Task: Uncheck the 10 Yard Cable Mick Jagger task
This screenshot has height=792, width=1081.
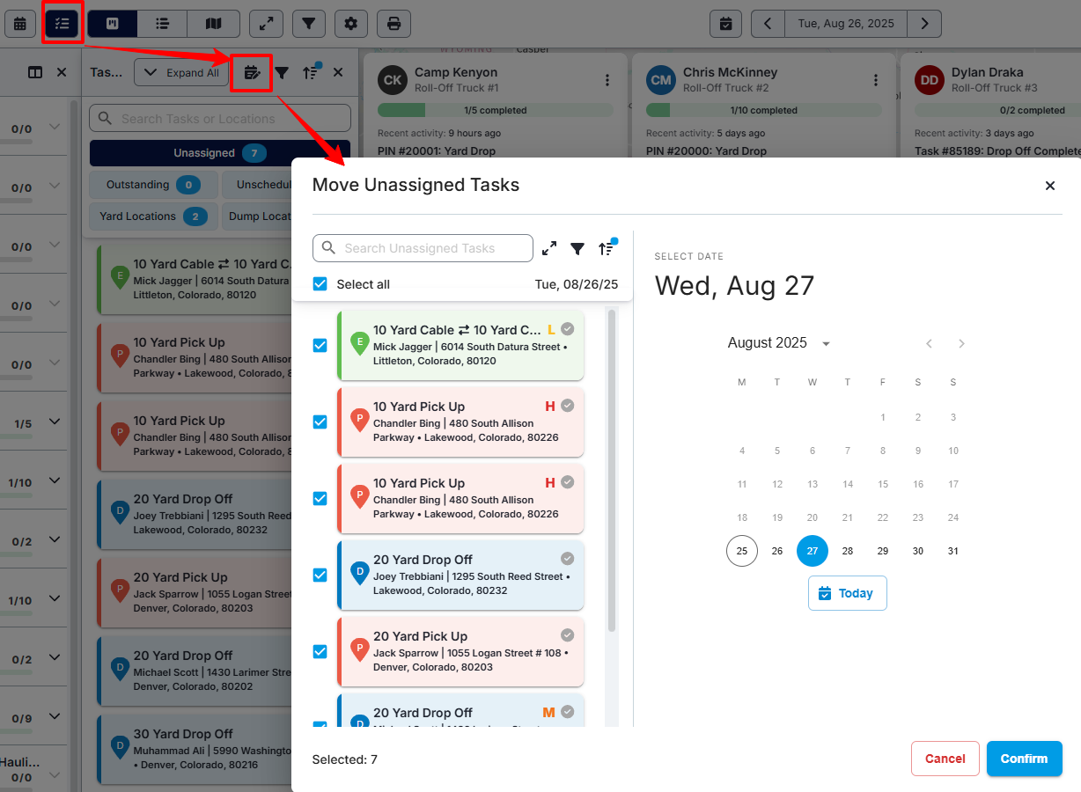Action: click(x=320, y=345)
